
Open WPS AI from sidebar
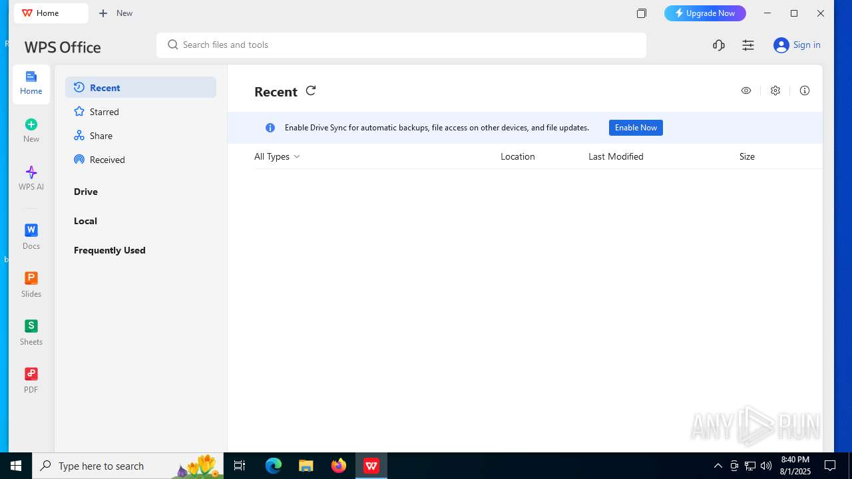coord(31,178)
